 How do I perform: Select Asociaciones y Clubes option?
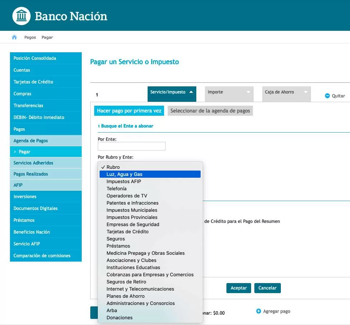point(150,260)
